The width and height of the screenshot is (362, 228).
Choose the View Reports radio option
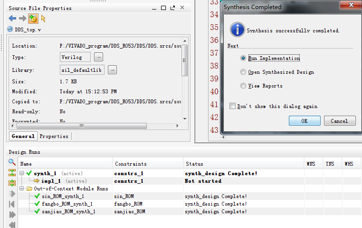(x=243, y=86)
